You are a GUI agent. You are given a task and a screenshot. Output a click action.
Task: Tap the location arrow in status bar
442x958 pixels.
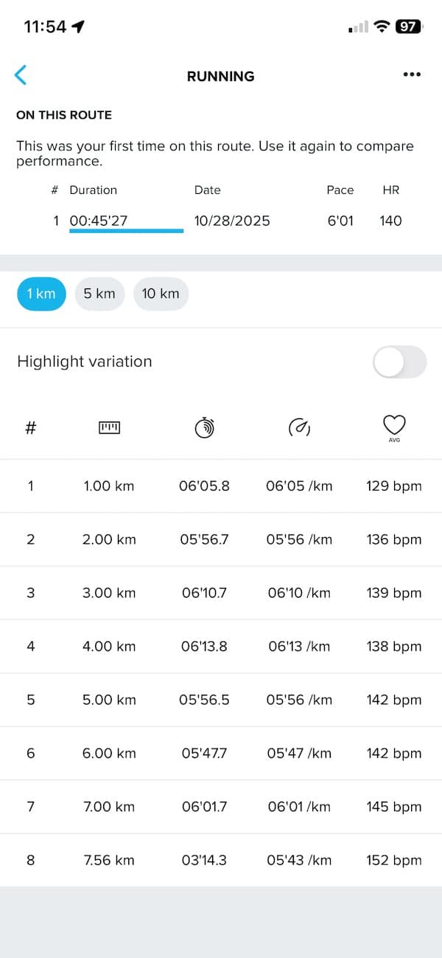click(x=77, y=27)
